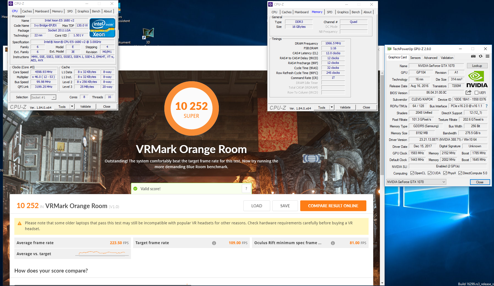Viewport: 494px width, 286px height.
Task: Click the Average frame rate 223.50 FPS value
Action: pos(119,243)
